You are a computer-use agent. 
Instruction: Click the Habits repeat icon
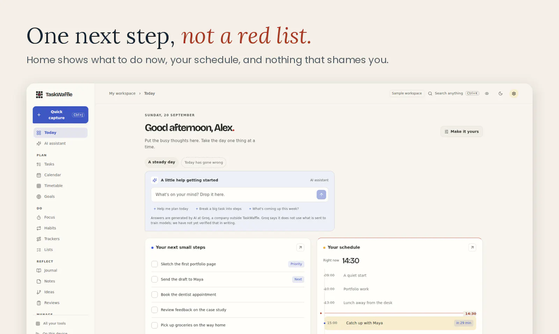tap(39, 228)
